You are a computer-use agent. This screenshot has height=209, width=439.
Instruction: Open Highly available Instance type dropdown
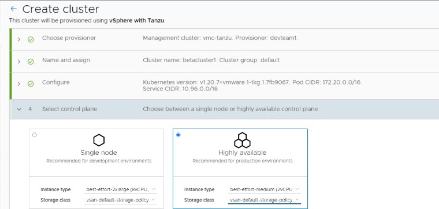pos(265,189)
